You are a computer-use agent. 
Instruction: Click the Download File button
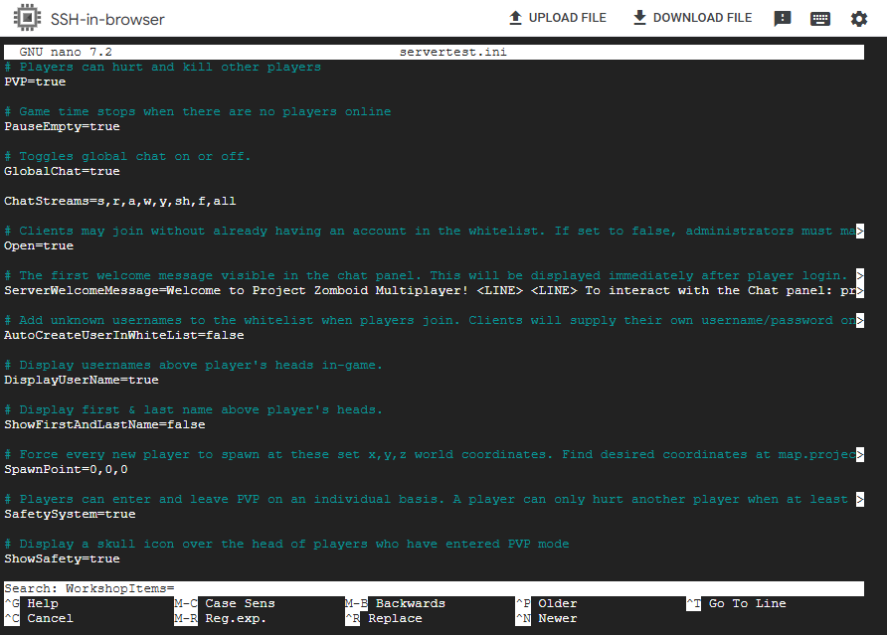[692, 18]
